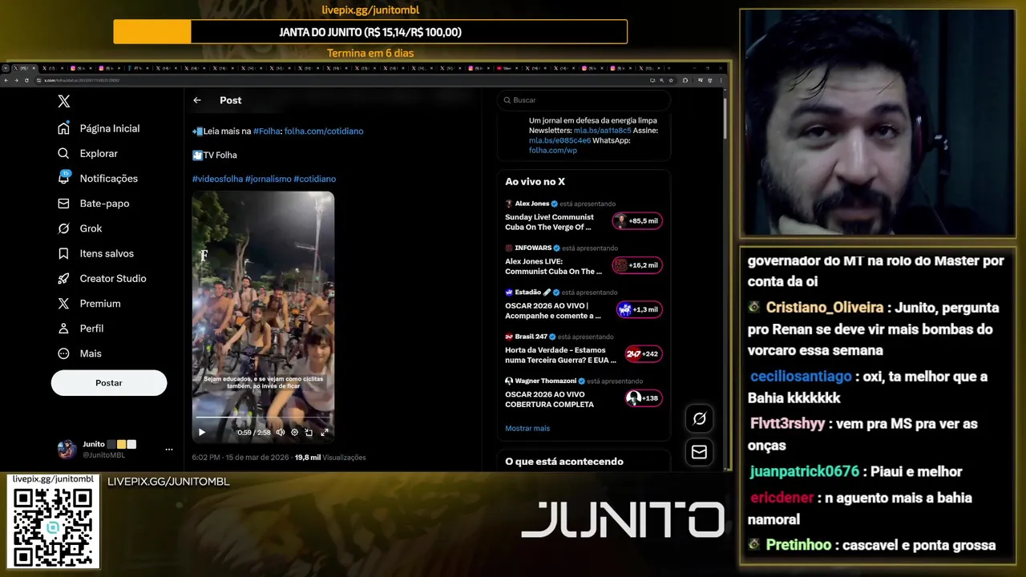Expand the Mais menu
This screenshot has height=577, width=1026.
80,353
